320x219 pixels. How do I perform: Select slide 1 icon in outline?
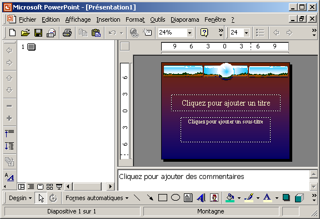pos(31,47)
